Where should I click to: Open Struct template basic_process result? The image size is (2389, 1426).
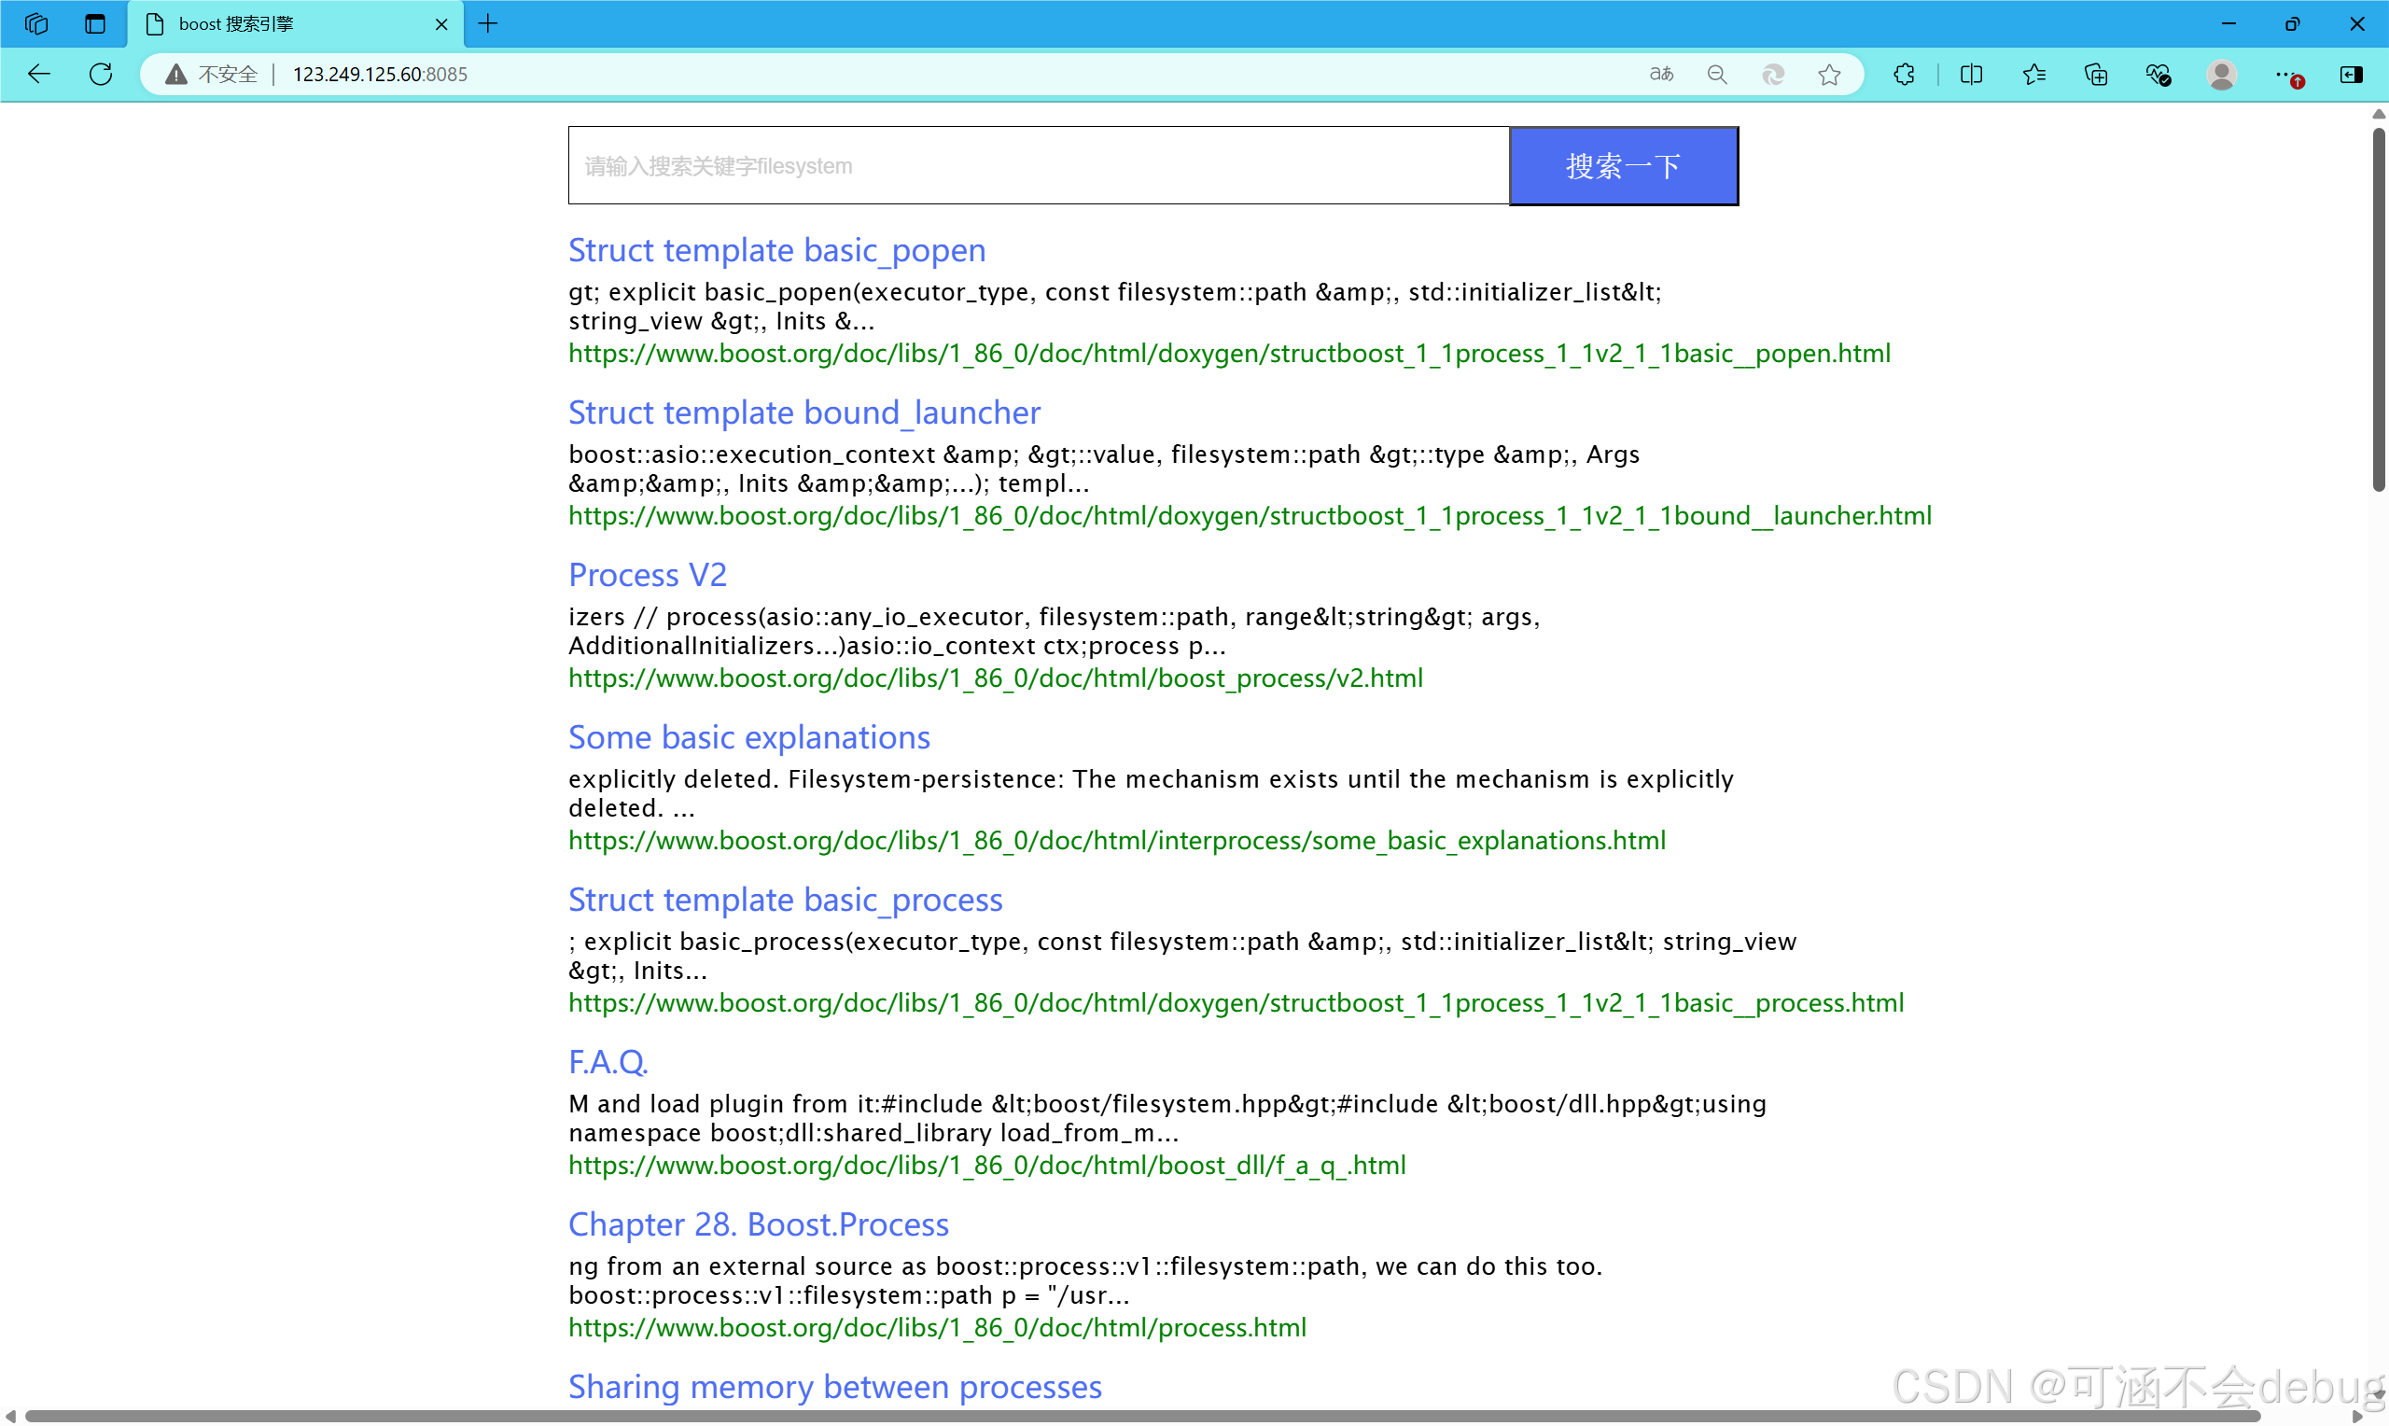785,900
